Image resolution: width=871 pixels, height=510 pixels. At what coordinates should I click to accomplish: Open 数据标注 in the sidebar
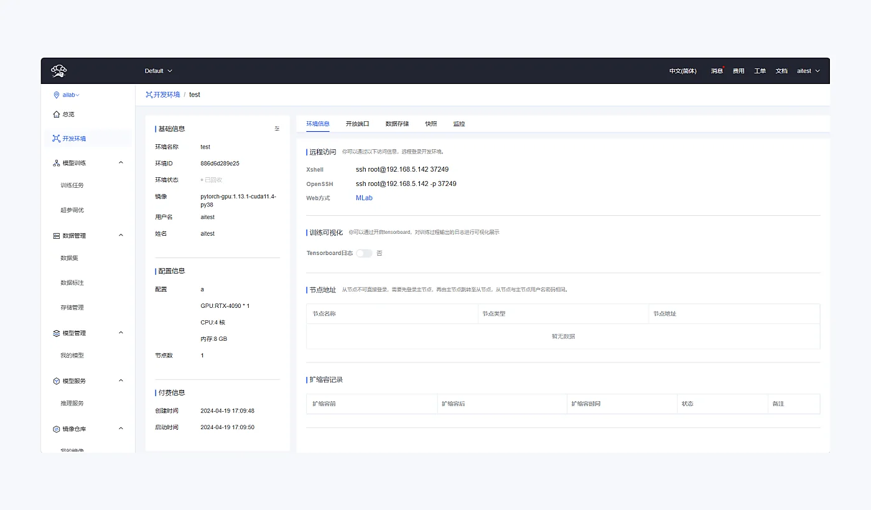click(x=72, y=283)
